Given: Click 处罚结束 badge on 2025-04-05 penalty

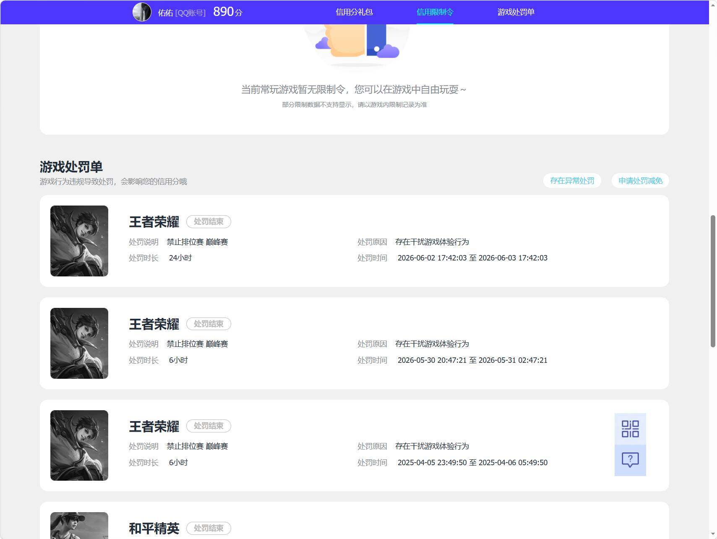Looking at the screenshot, I should (209, 426).
